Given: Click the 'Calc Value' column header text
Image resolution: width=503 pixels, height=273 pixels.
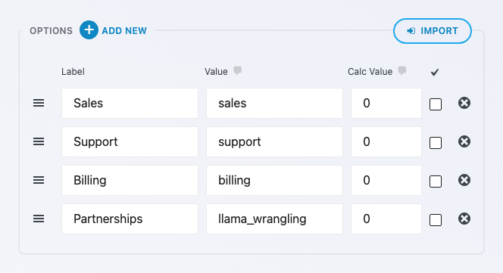Looking at the screenshot, I should click(370, 71).
